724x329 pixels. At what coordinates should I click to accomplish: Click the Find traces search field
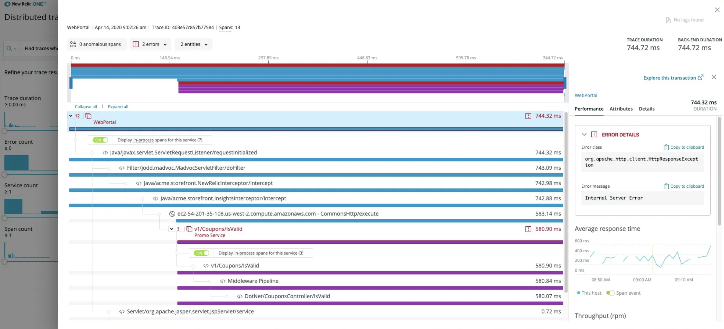(x=41, y=49)
